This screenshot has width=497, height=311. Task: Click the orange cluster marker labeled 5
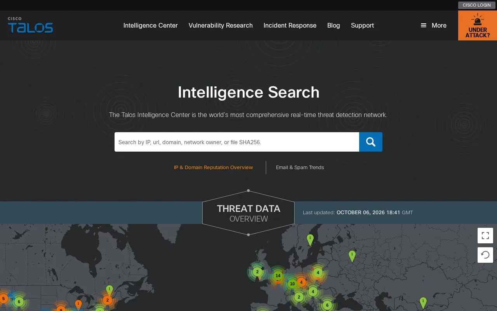[3, 299]
